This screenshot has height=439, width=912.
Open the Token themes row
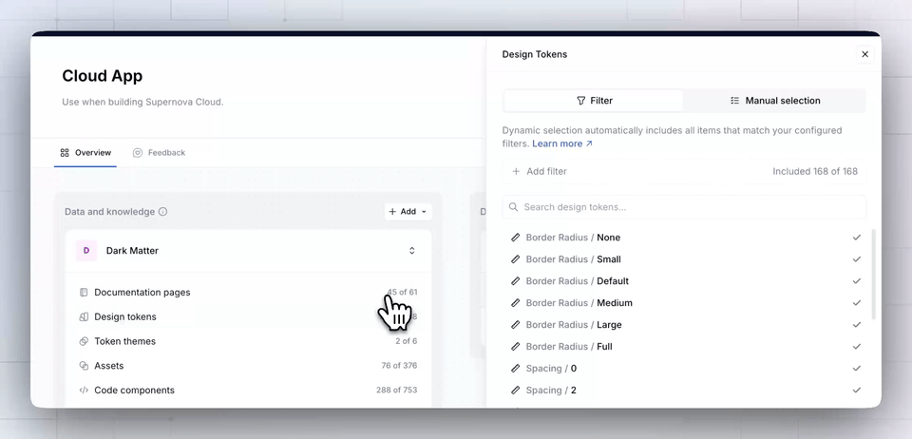(x=248, y=341)
